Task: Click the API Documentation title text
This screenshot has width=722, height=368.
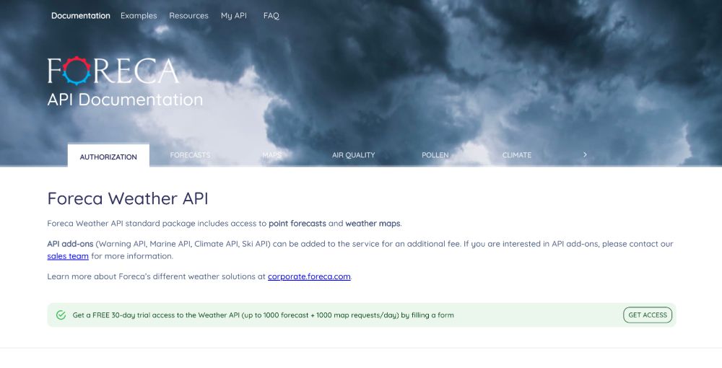Action: [x=125, y=100]
